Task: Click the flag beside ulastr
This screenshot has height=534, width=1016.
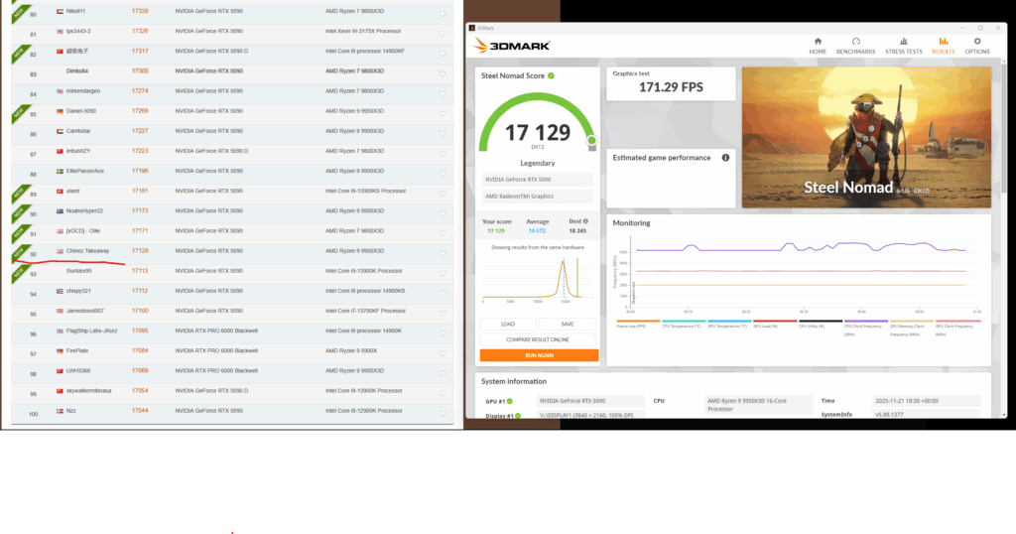Action: click(x=60, y=192)
